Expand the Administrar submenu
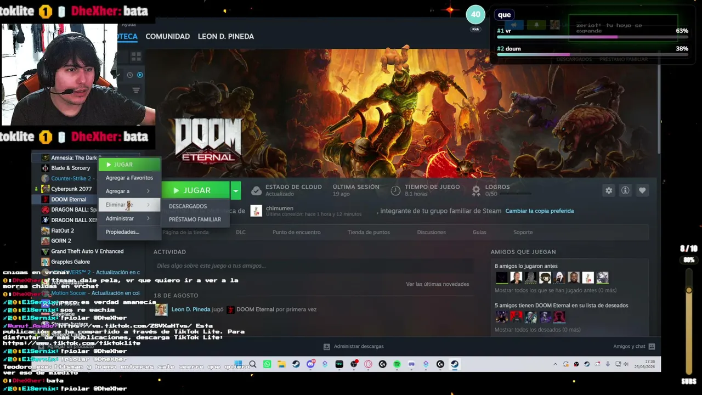The image size is (702, 395). (129, 218)
